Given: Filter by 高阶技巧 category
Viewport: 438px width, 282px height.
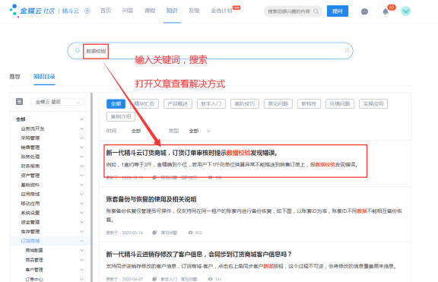Looking at the screenshot, I should [x=245, y=104].
